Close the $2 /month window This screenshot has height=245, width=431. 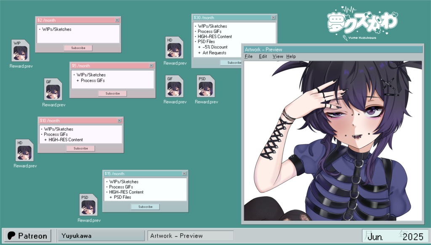117,20
